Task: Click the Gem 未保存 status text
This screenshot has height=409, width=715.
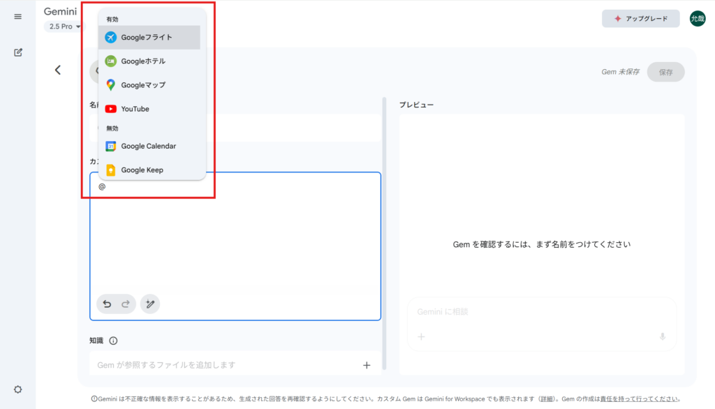Action: [x=620, y=72]
